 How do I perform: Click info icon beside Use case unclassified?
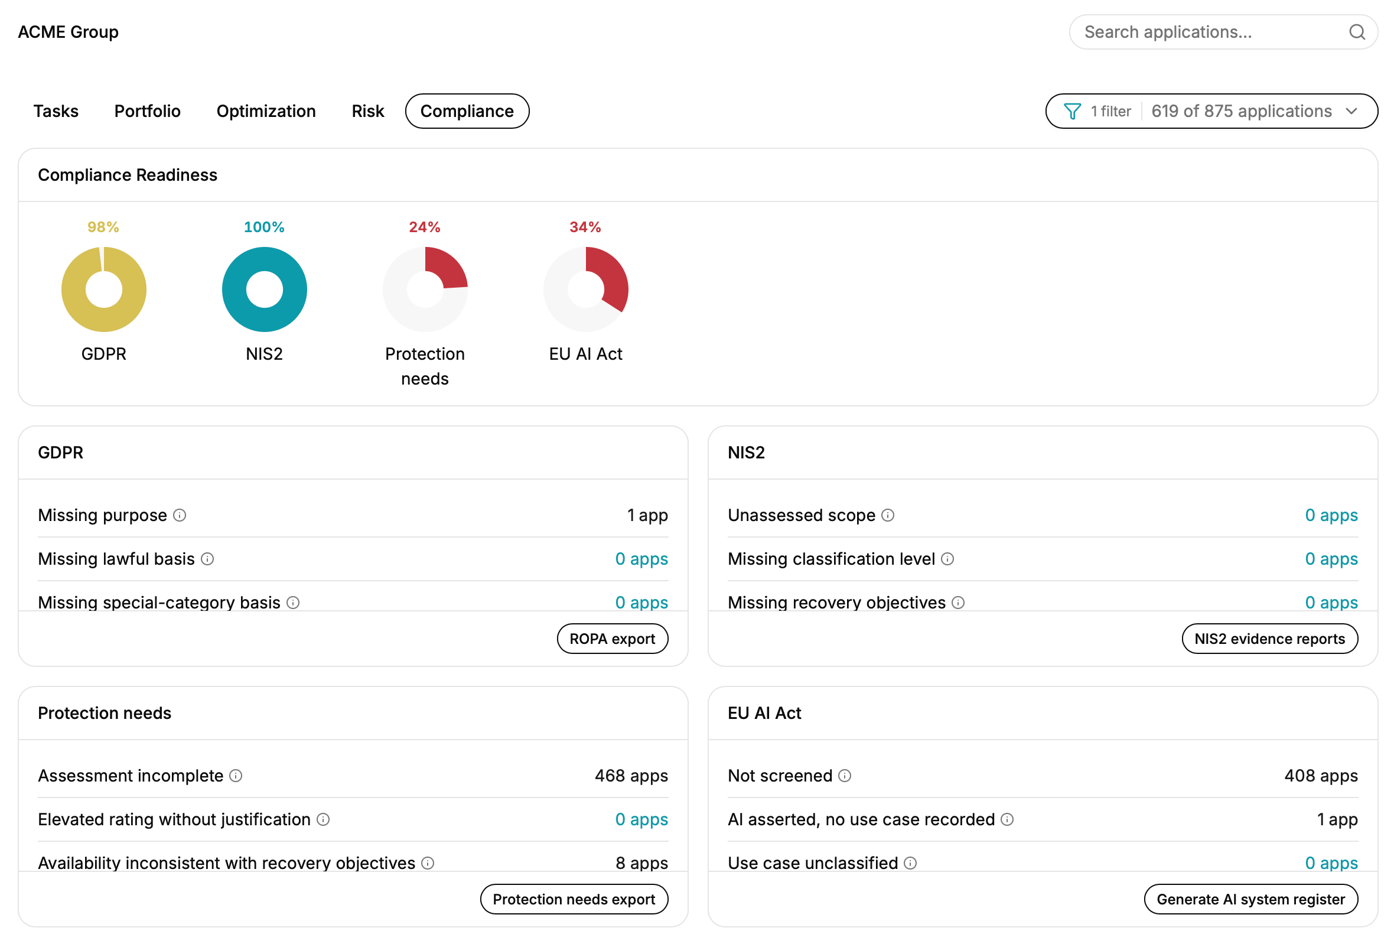coord(910,862)
